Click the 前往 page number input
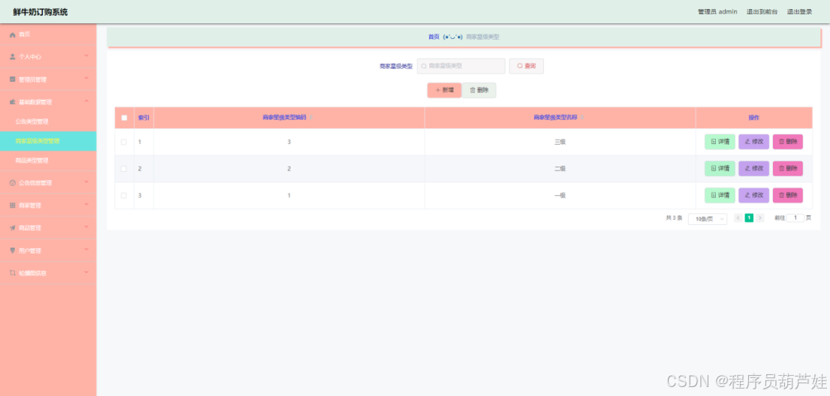 (795, 217)
